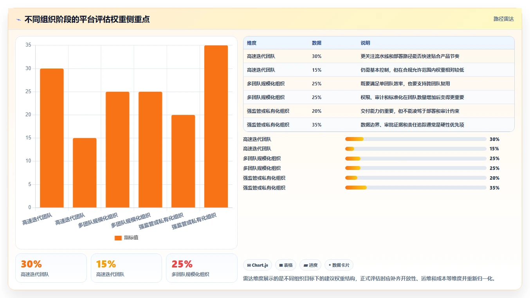Open the 15% 高速迭代团队 data card
Screen dimensions: 530x298
pyautogui.click(x=126, y=268)
